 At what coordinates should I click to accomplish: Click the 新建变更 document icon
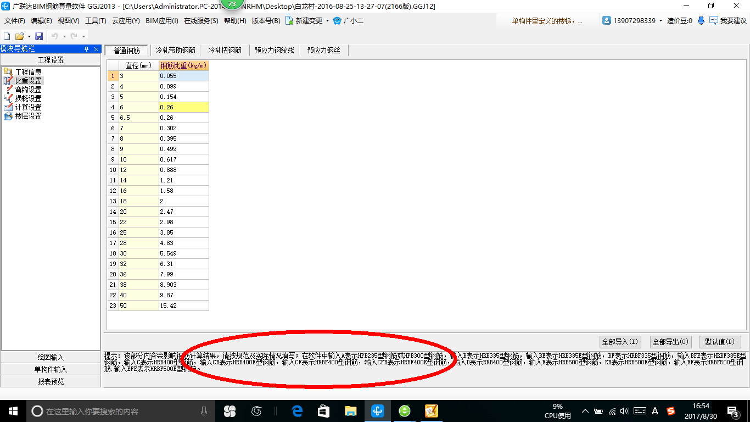(289, 21)
